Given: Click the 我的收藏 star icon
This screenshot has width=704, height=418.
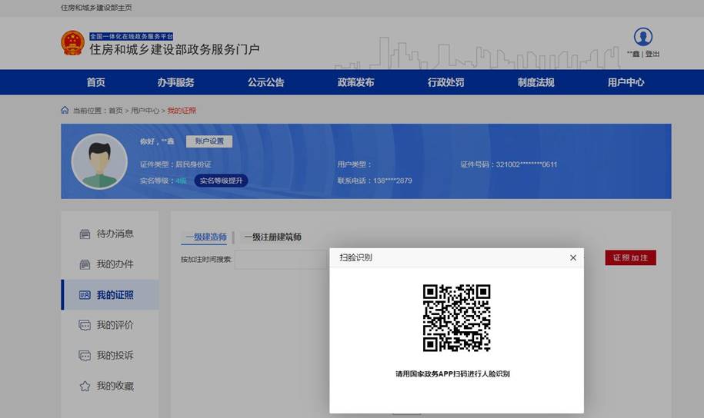Looking at the screenshot, I should click(85, 386).
